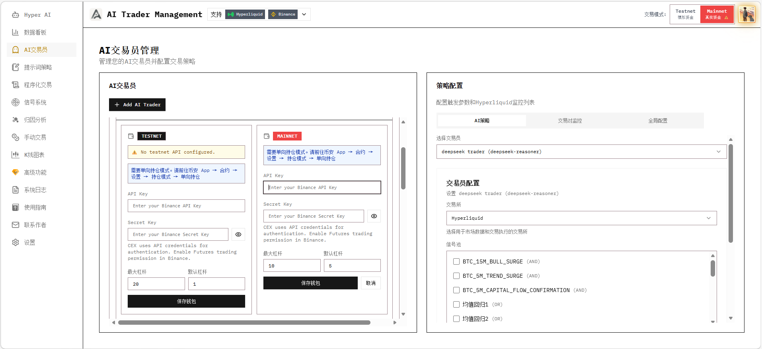This screenshot has width=762, height=349.
Task: Click the AI交易员 panel vertical scrollbar thumb
Action: click(x=403, y=168)
